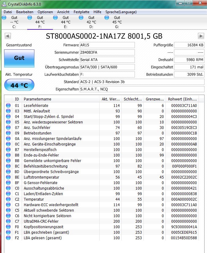Click the Akt. Wer... column header
Screen dimensions: 207x253
(x=110, y=99)
